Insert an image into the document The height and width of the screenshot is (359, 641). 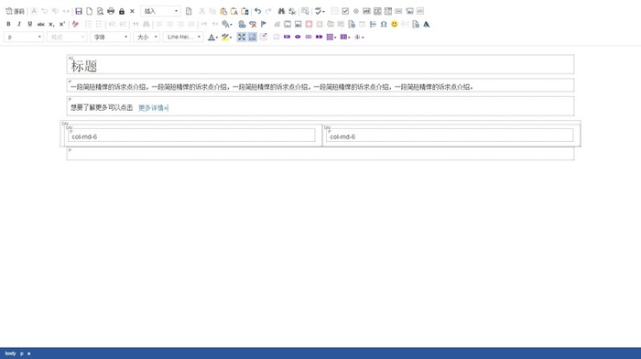[298, 24]
